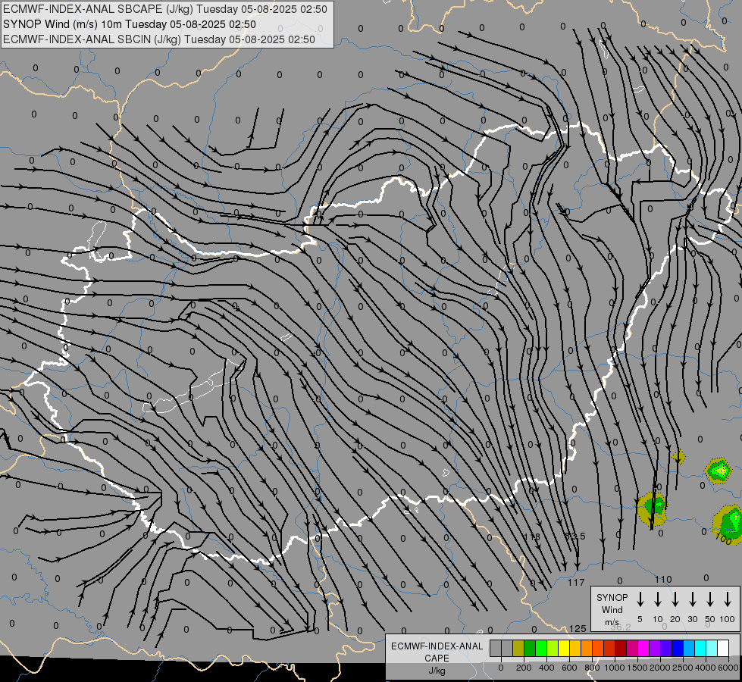The width and height of the screenshot is (742, 682).
Task: Click the 'ECMWF-INDEX-ANAL CAPE J/kg' legend label
Action: pos(437,659)
